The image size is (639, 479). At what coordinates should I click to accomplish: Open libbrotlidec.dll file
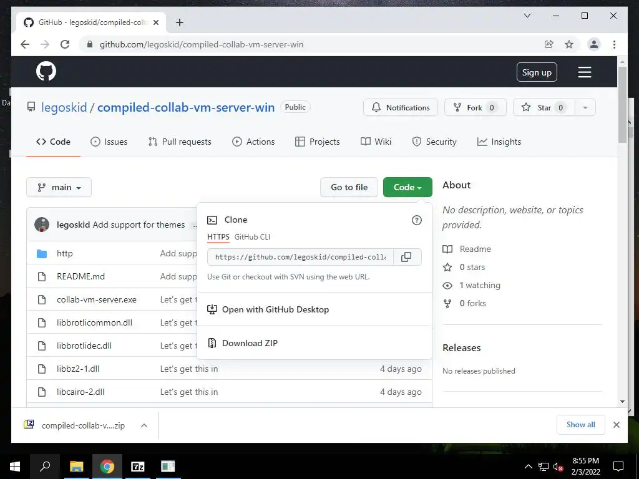(84, 346)
